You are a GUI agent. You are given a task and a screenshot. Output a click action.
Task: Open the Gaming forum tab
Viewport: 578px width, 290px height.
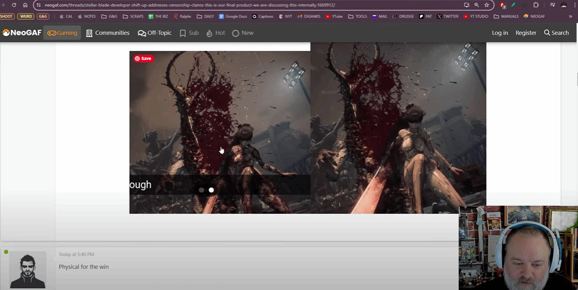pos(62,33)
